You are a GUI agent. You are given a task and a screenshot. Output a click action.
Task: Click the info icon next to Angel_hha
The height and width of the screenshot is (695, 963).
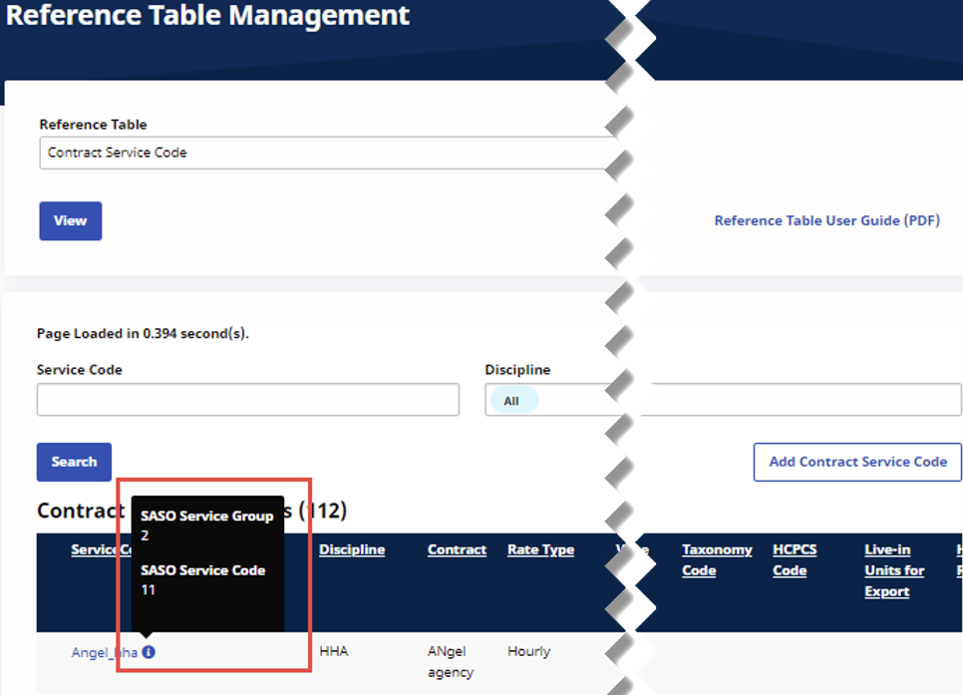[x=149, y=653]
